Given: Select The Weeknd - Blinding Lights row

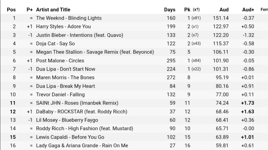Looking at the screenshot, I should pos(134,18).
